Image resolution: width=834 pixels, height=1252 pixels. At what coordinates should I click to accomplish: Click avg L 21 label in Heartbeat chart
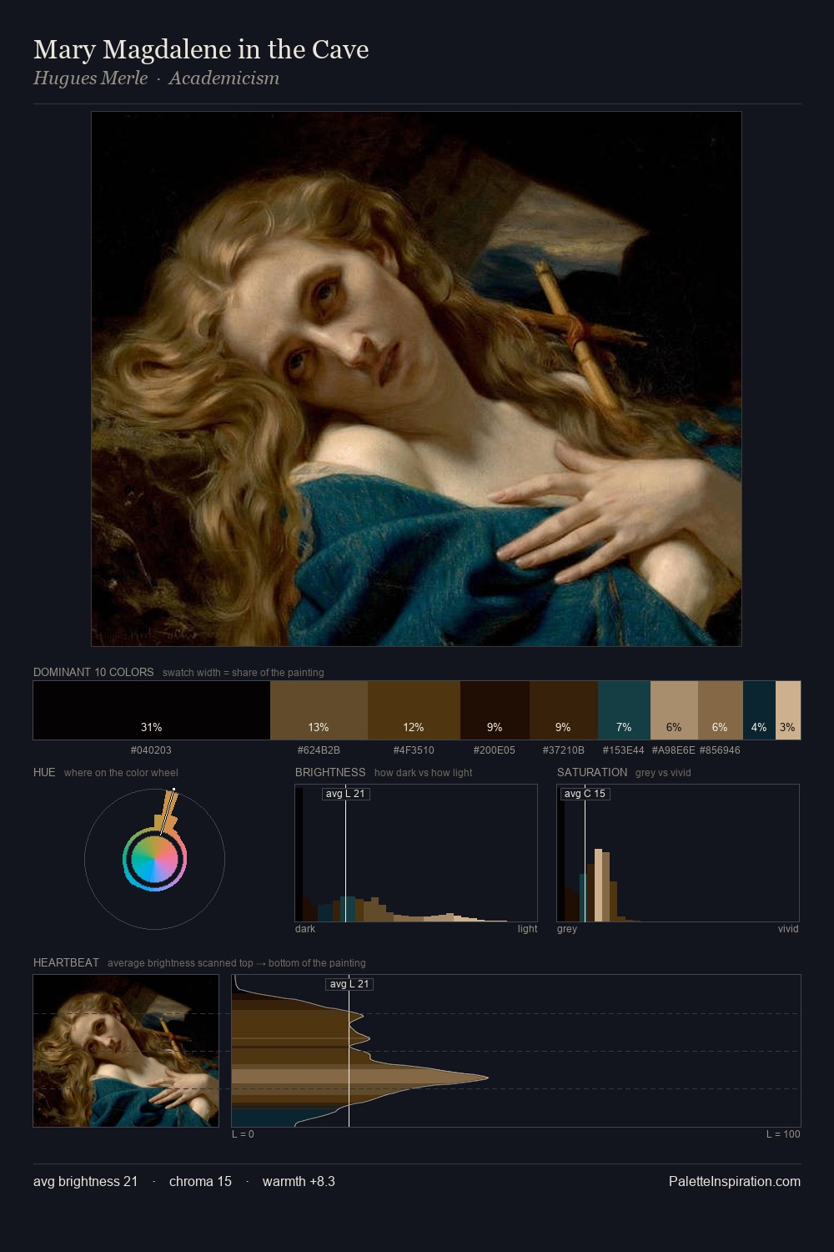point(349,984)
